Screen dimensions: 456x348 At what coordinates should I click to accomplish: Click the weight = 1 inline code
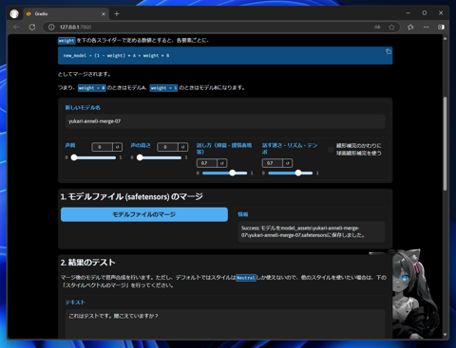pyautogui.click(x=164, y=88)
